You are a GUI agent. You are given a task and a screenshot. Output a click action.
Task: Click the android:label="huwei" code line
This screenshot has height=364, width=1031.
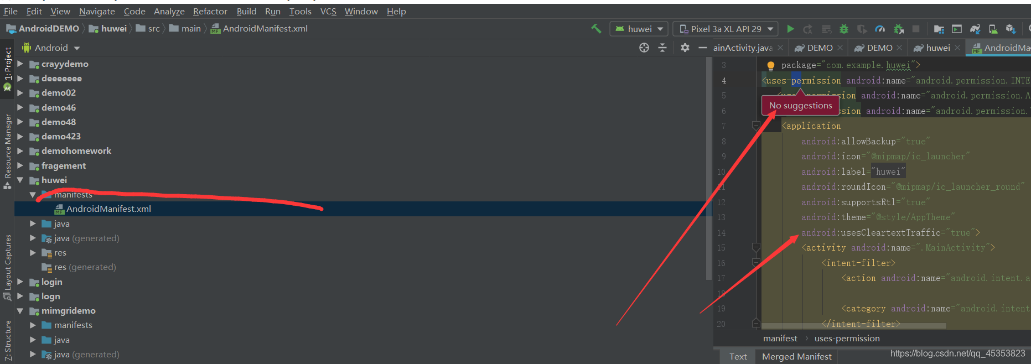(853, 172)
